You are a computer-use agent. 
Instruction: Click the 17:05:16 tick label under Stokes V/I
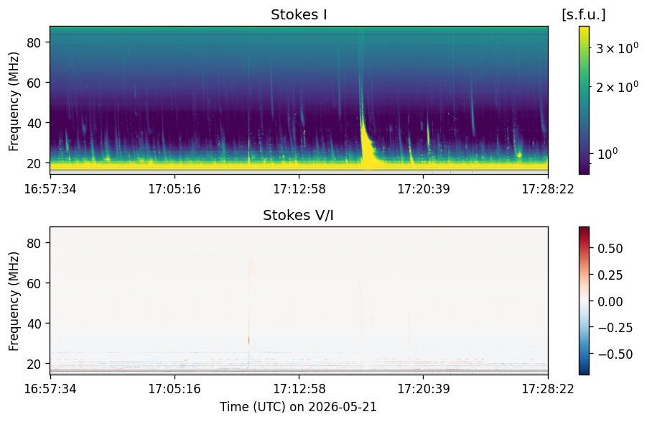(174, 389)
